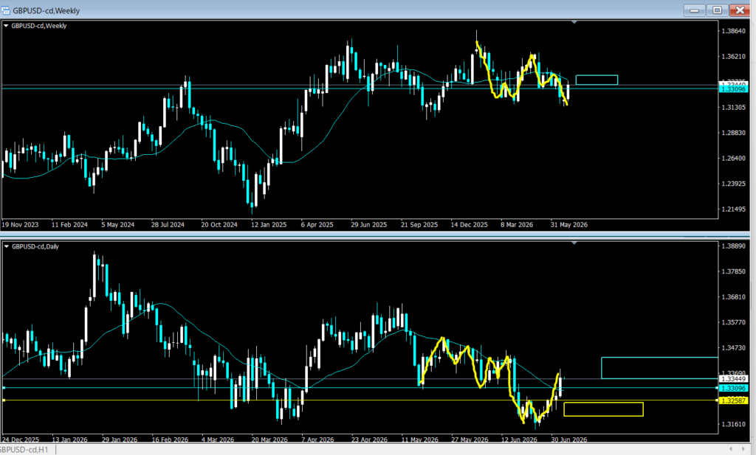Click the 29 Jan 2026 date label
This screenshot has width=756, height=455.
pyautogui.click(x=120, y=440)
